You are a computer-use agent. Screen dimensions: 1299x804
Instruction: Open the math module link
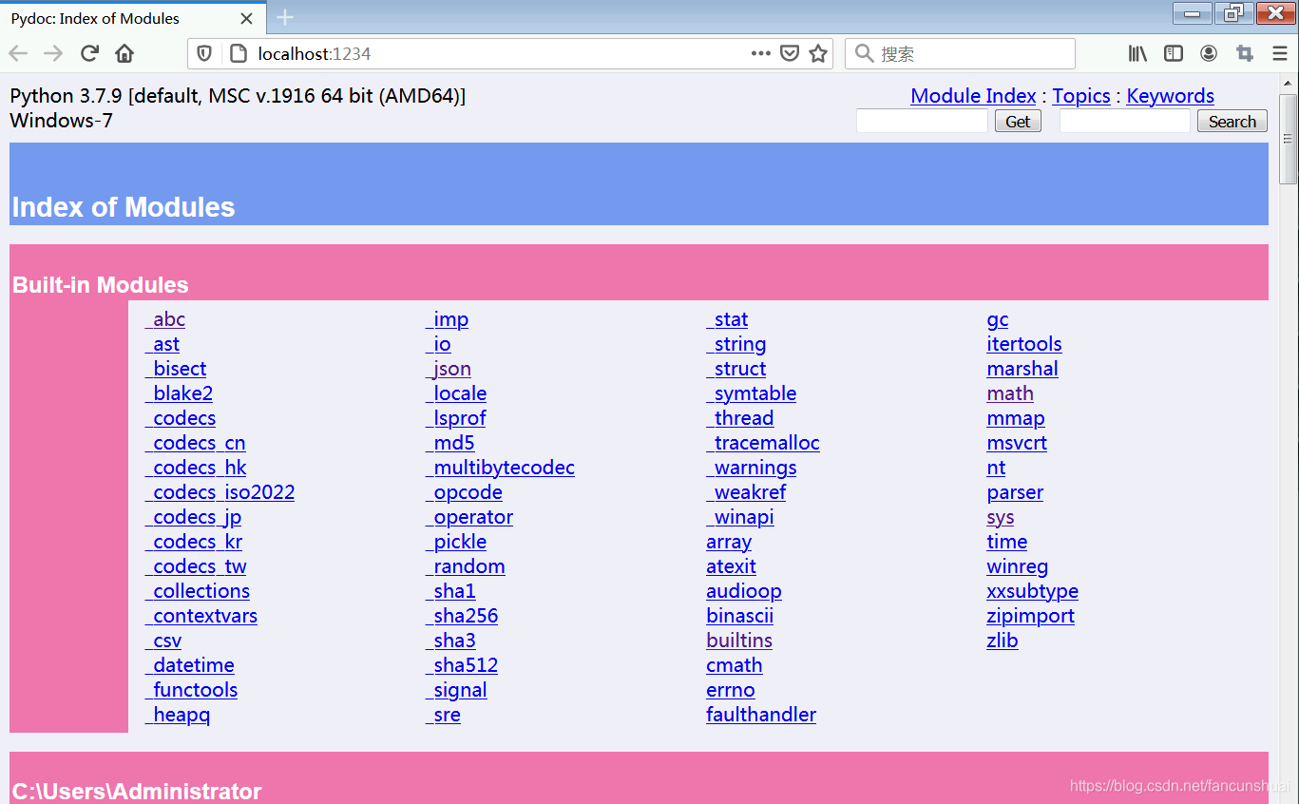coord(1010,393)
